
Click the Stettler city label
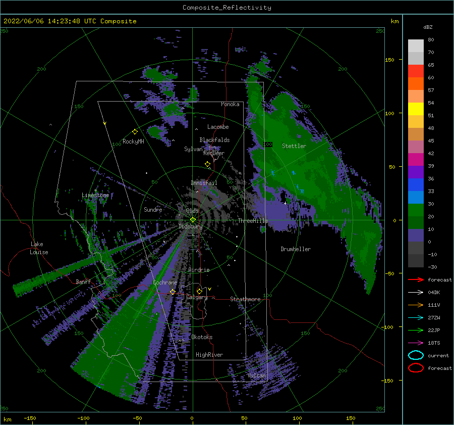point(294,146)
